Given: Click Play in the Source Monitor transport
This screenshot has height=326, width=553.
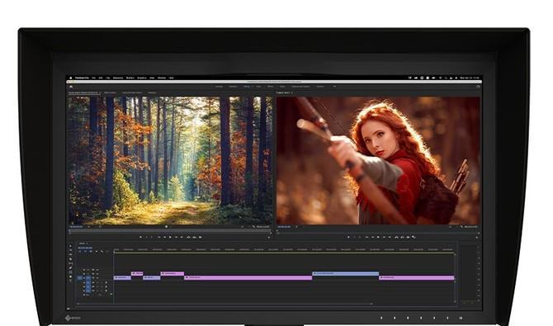Looking at the screenshot, I should click(170, 237).
